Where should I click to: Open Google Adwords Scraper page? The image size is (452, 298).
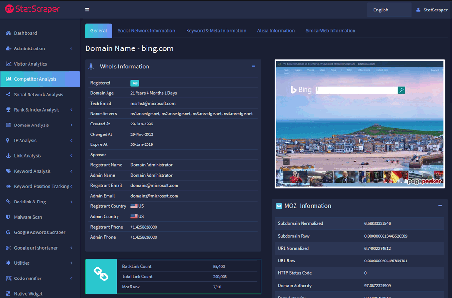40,232
